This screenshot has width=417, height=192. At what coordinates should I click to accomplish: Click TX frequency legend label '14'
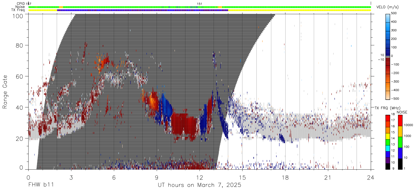pyautogui.click(x=392, y=138)
